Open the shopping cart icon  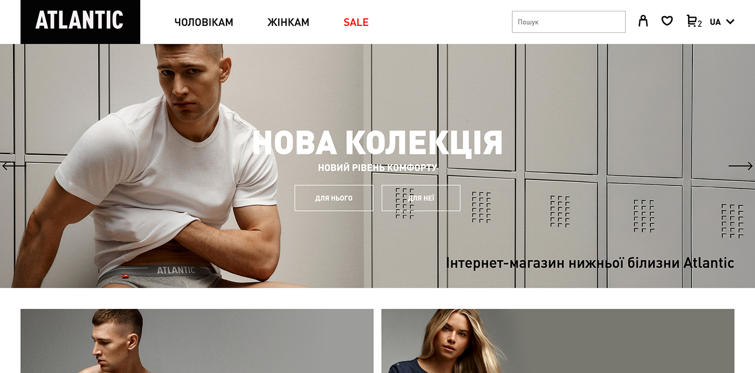691,21
